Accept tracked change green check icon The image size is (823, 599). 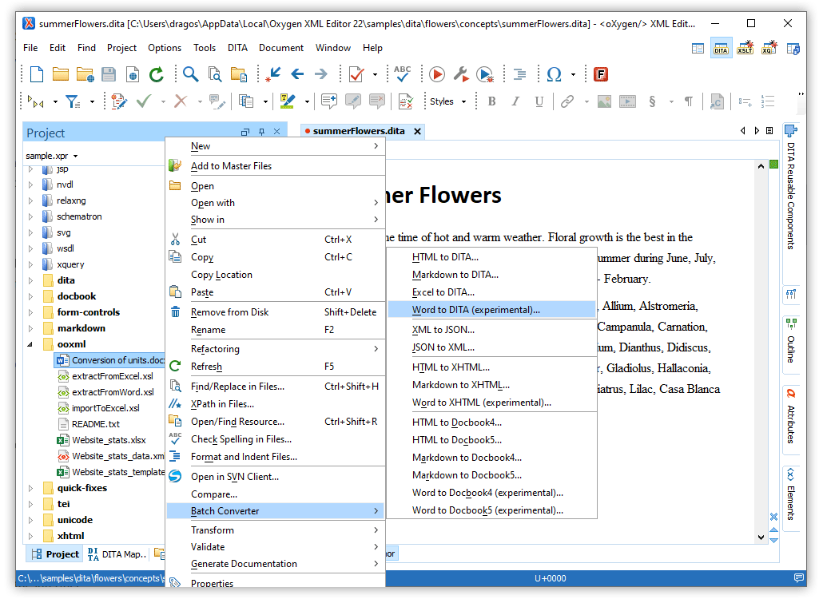click(143, 101)
